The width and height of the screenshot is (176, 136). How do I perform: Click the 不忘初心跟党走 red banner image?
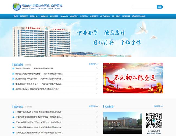coord(133,78)
